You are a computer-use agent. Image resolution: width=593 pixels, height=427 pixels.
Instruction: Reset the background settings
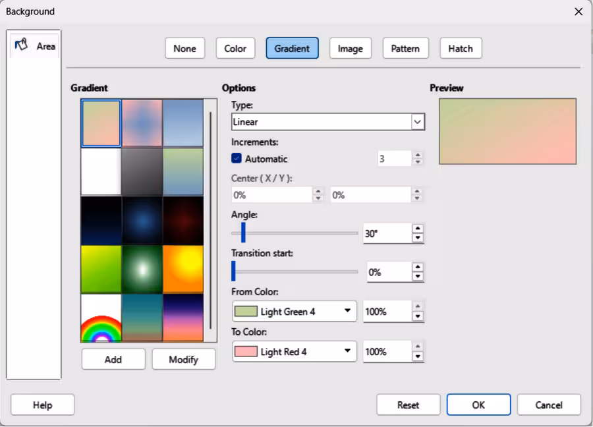409,405
